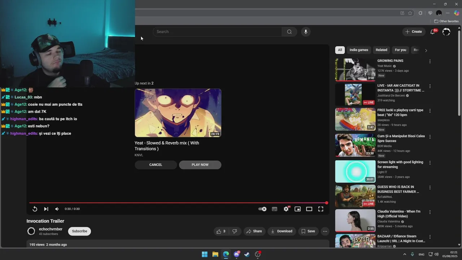462x260 pixels.
Task: Open Edge settings and more menu
Action: point(448,13)
